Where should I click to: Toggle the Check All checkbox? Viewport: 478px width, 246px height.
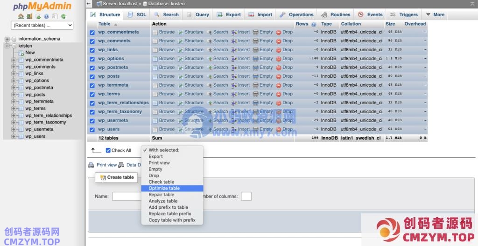tap(108, 150)
